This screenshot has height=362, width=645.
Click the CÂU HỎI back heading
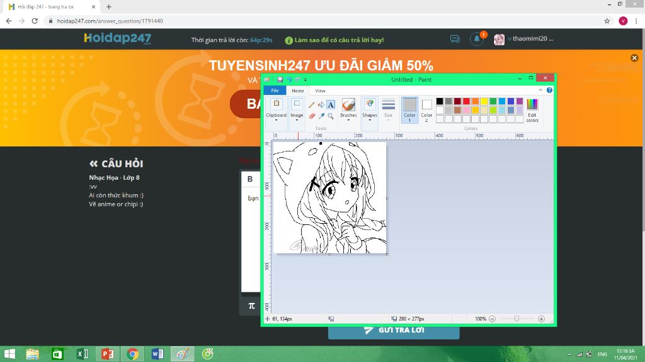click(x=116, y=164)
